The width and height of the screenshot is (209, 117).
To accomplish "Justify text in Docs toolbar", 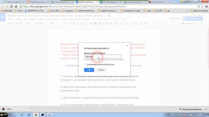I will 111,24.
